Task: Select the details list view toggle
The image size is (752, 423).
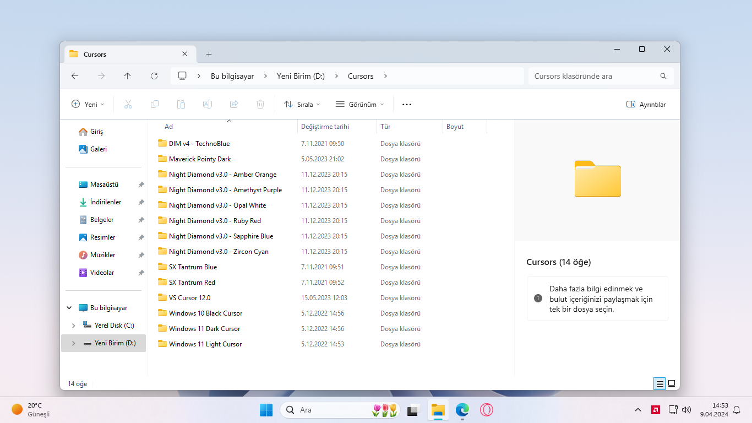Action: [x=660, y=383]
